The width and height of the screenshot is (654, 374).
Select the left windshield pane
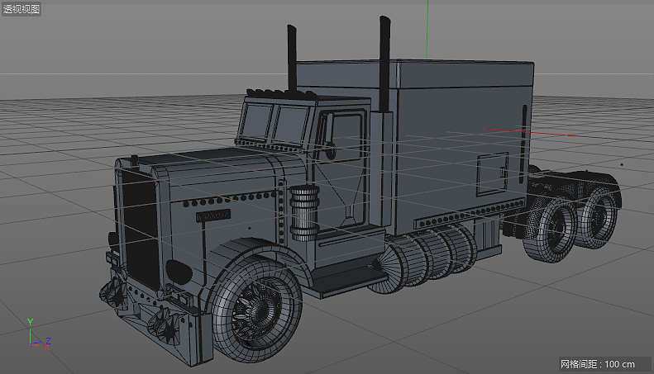click(x=256, y=120)
